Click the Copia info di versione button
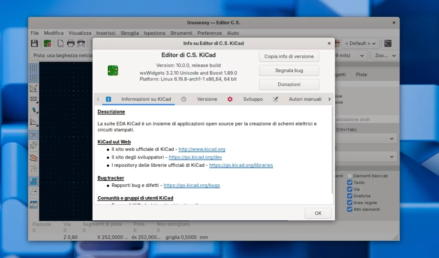This screenshot has width=439, height=258. [x=289, y=56]
